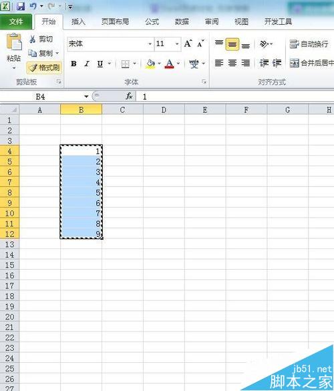
Task: Click 合并后居中 (Merge & Center) button
Action: click(x=311, y=63)
